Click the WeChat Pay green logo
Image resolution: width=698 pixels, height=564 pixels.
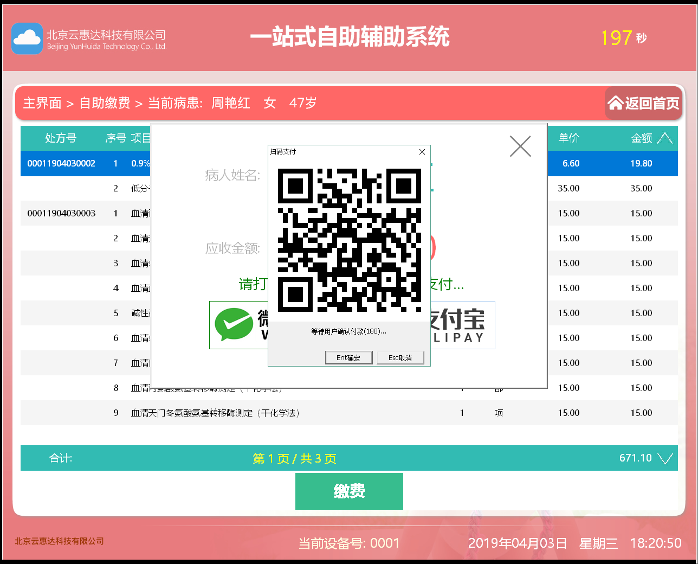point(234,324)
